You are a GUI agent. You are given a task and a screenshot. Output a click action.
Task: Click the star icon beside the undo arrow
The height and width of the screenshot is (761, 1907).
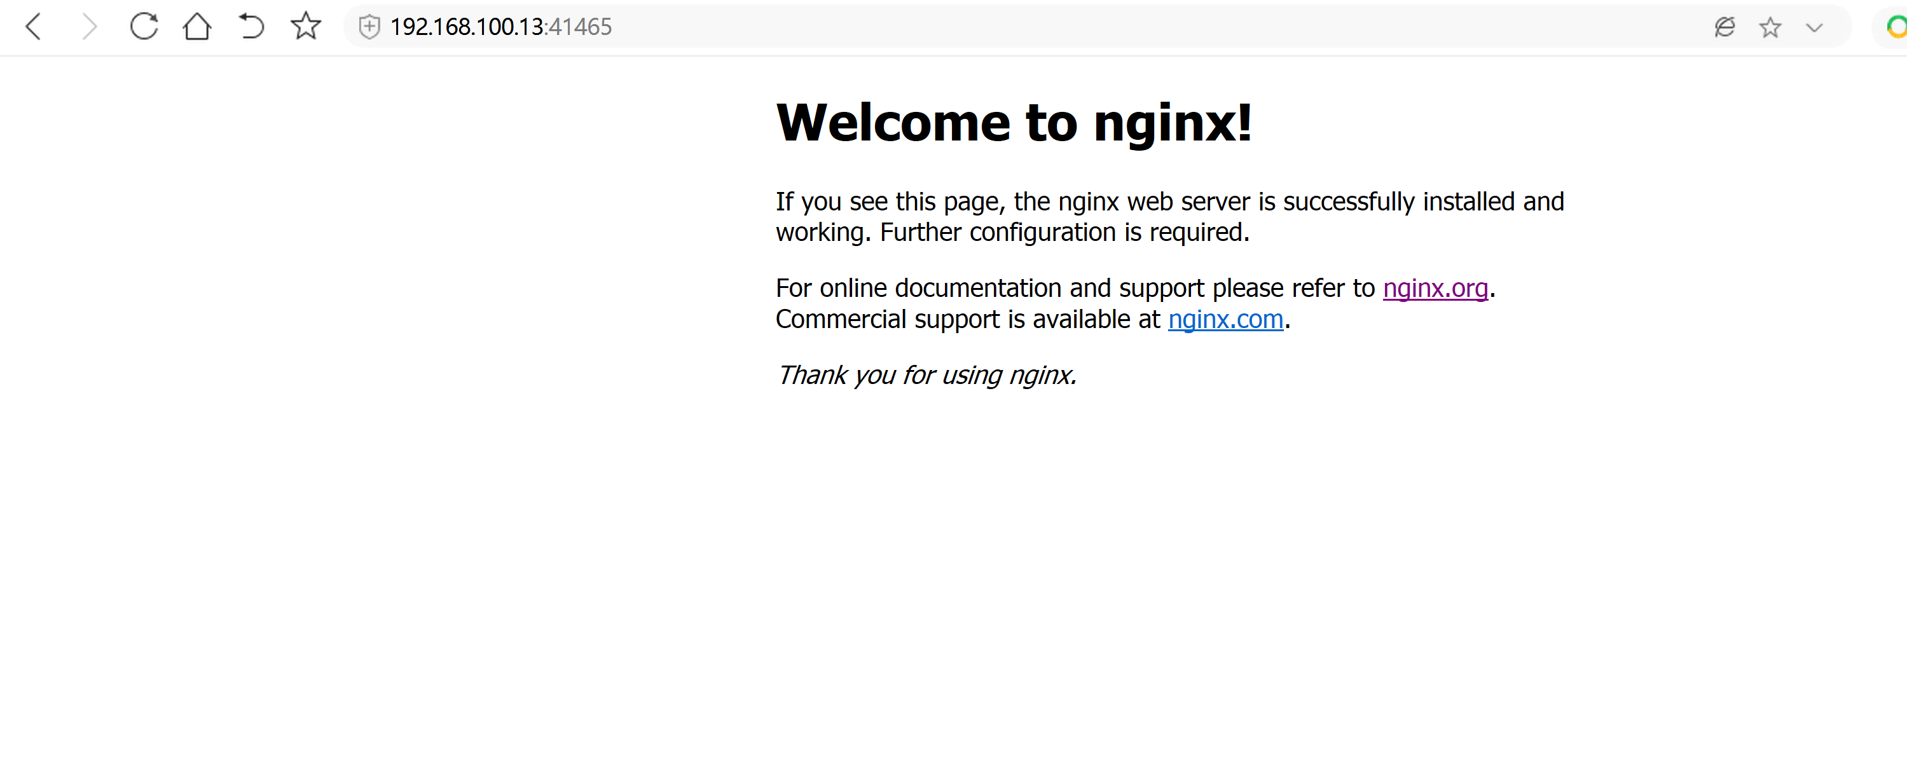306,27
